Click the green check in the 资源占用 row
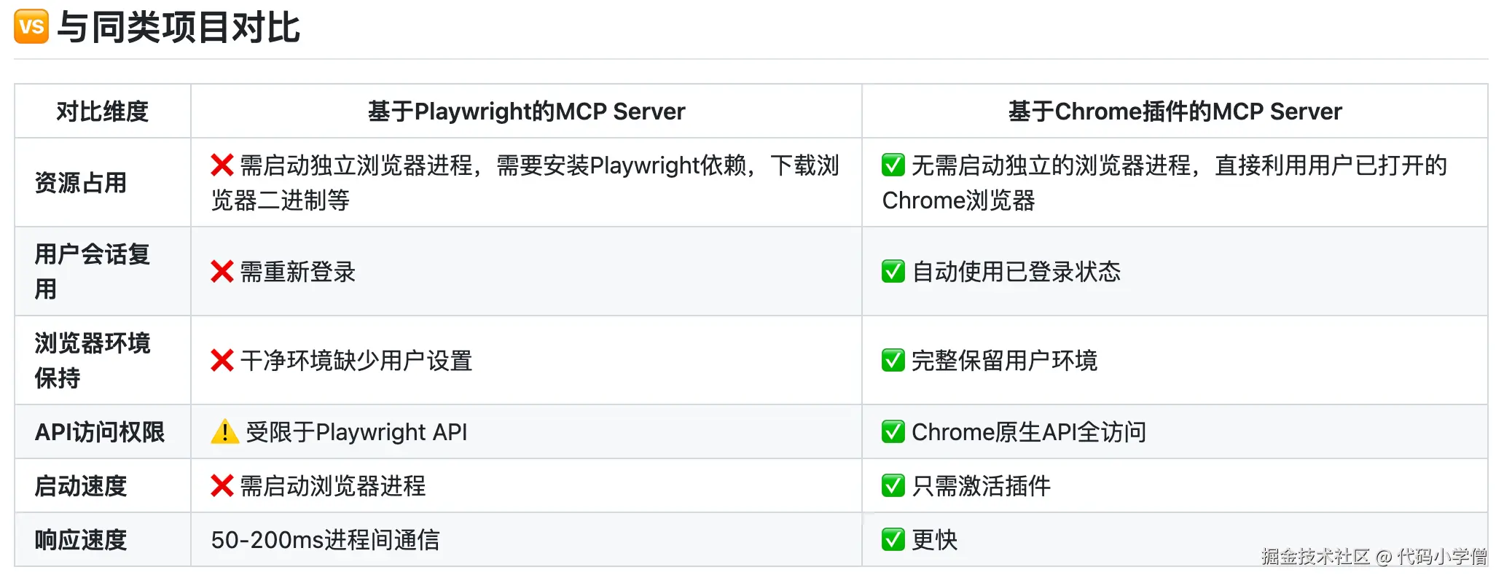This screenshot has width=1504, height=583. click(893, 165)
